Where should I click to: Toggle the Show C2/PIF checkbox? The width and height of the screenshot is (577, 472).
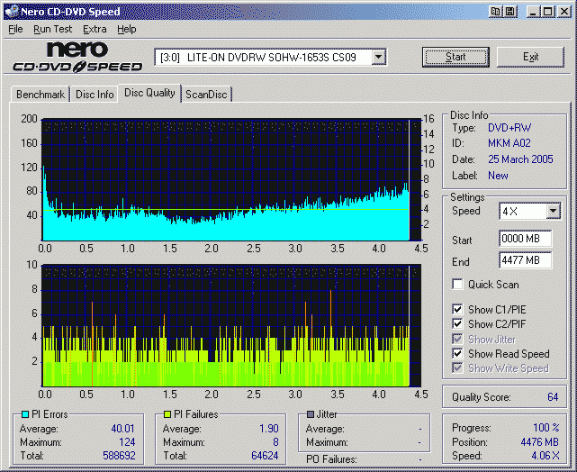pyautogui.click(x=457, y=323)
